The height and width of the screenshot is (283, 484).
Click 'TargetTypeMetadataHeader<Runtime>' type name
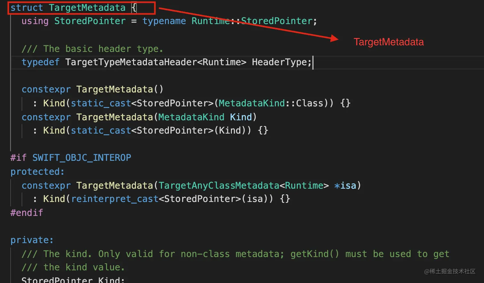(156, 62)
